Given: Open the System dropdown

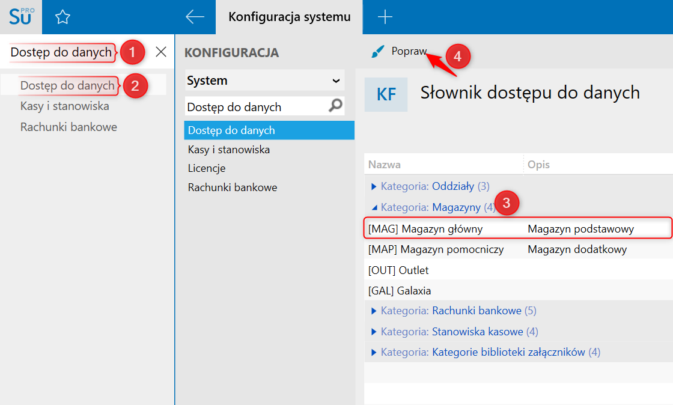Looking at the screenshot, I should 265,81.
